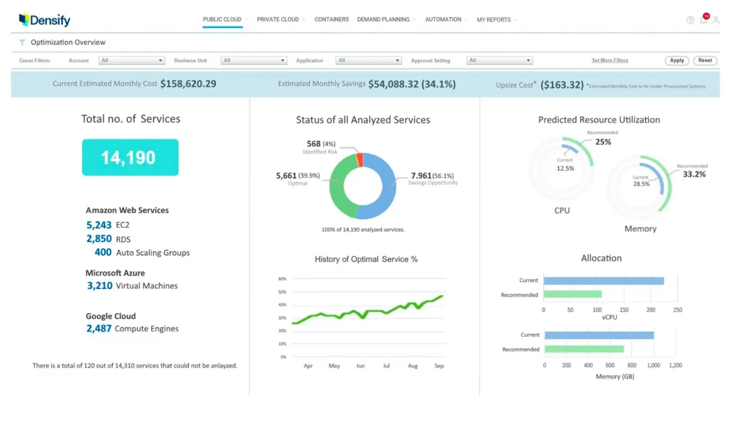
Task: Switch to the Private Cloud tab
Action: click(277, 19)
